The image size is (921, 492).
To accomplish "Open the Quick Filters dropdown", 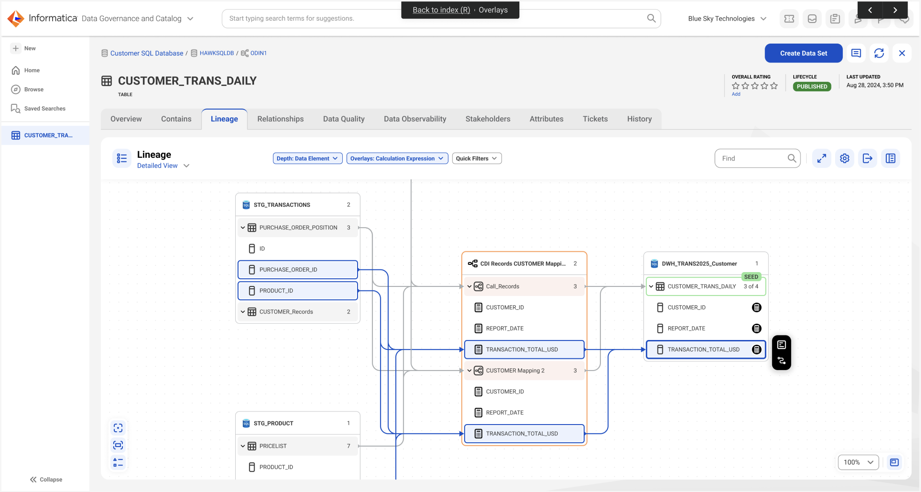I will click(477, 158).
